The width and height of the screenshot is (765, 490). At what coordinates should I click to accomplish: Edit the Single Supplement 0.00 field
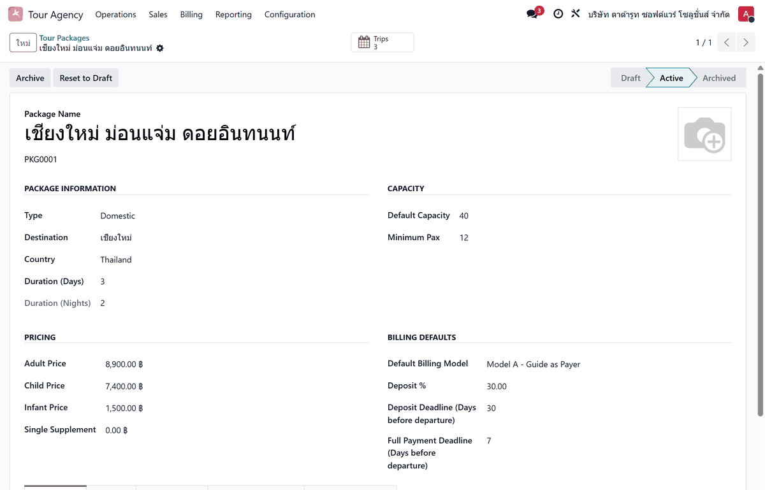pyautogui.click(x=117, y=430)
